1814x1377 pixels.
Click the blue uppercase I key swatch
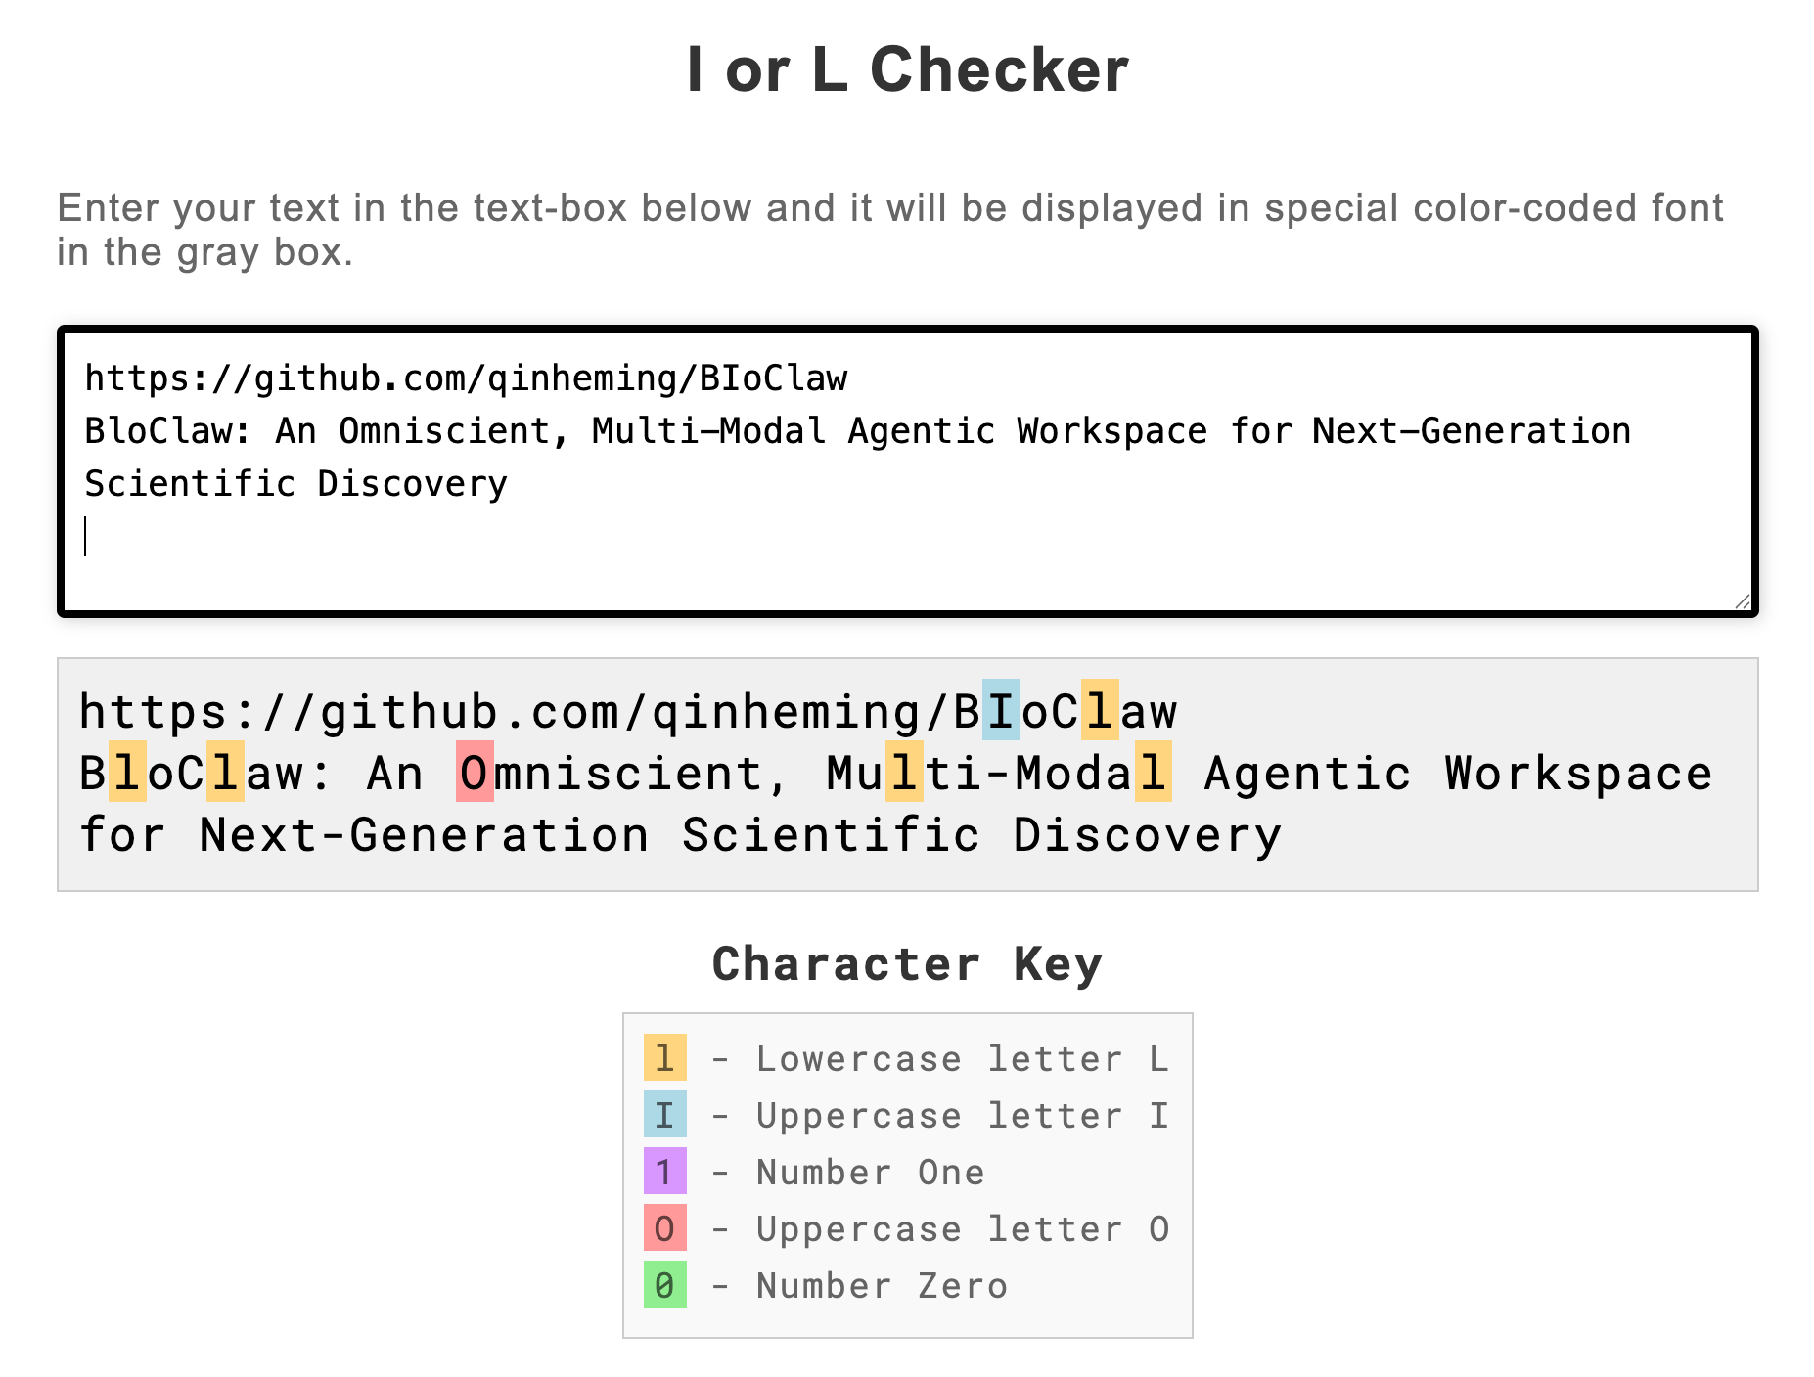pyautogui.click(x=664, y=1115)
